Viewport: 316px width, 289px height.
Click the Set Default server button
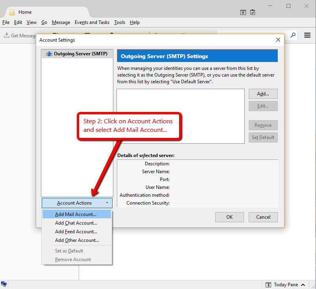(x=263, y=137)
